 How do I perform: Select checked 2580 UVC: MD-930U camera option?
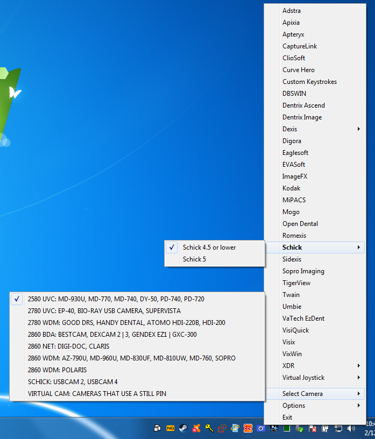137,299
